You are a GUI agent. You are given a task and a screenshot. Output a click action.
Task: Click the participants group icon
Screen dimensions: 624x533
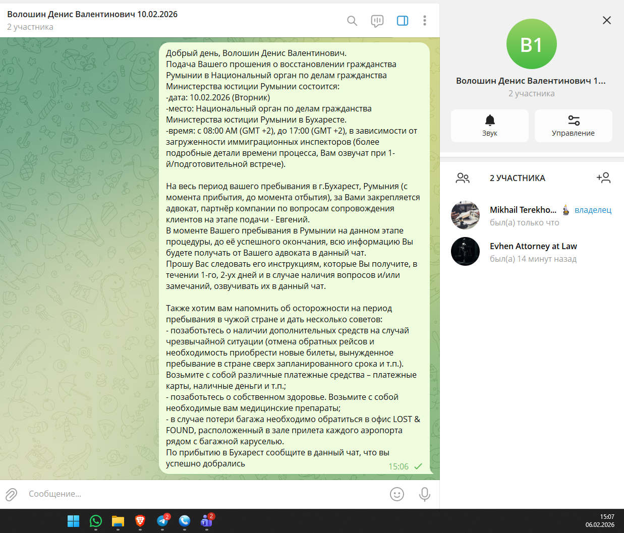(x=463, y=178)
